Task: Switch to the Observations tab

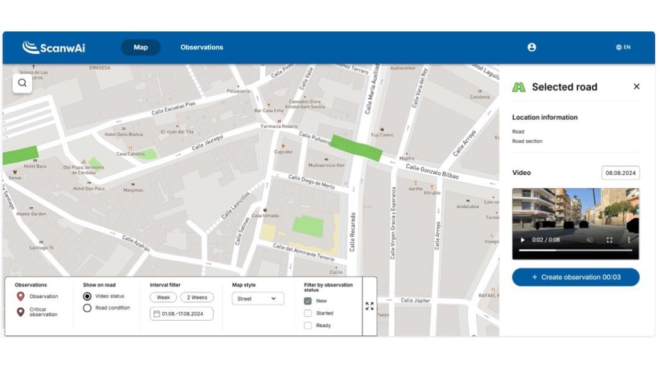Action: 201,48
